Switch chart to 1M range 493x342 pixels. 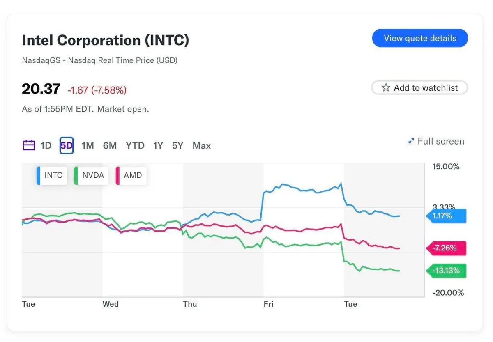88,145
